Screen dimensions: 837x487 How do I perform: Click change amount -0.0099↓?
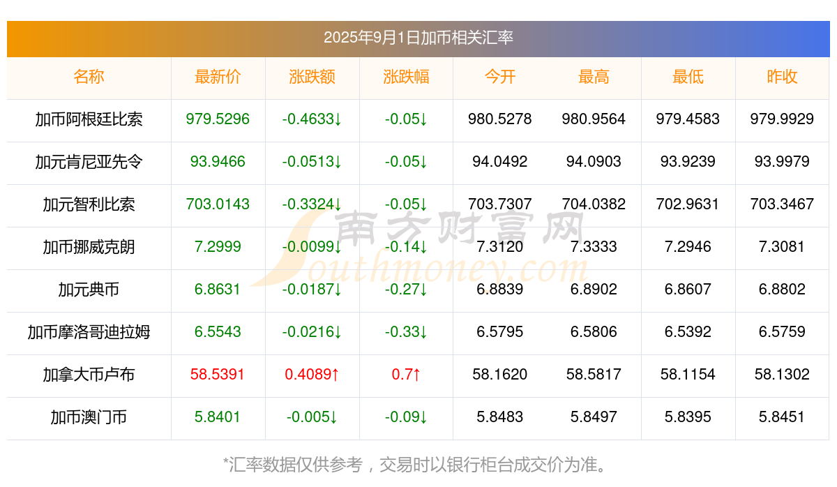pyautogui.click(x=312, y=247)
